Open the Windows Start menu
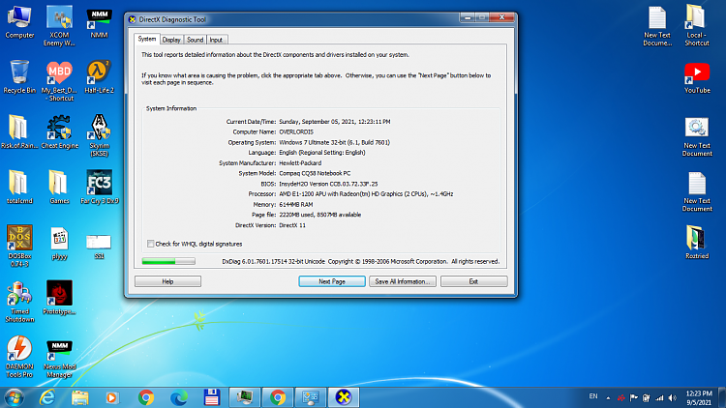 coord(14,397)
